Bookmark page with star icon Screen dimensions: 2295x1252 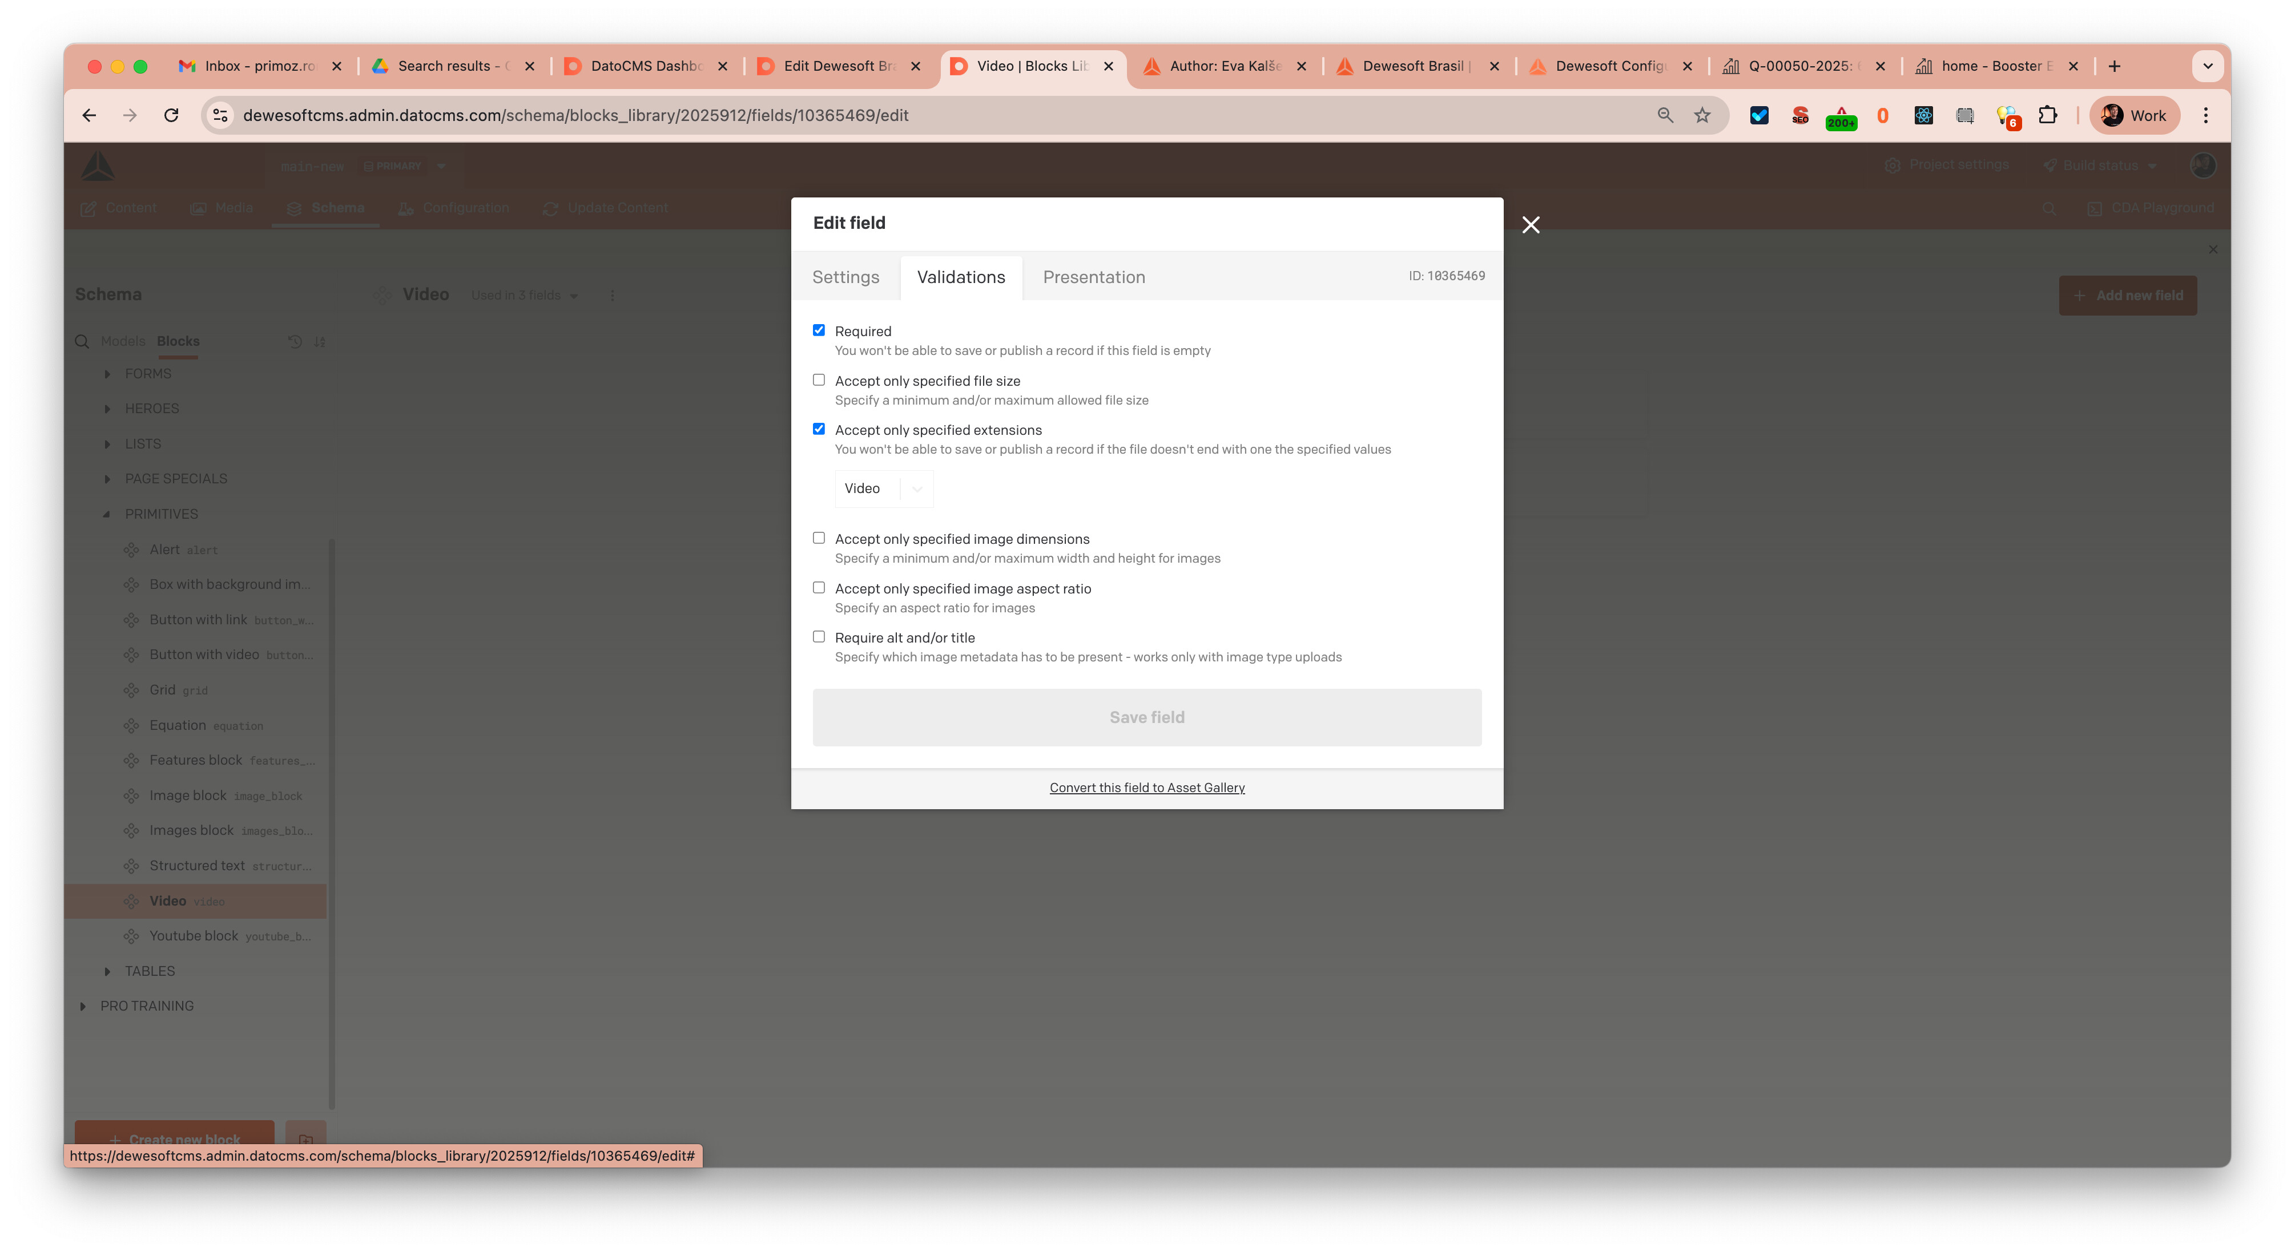point(1702,115)
